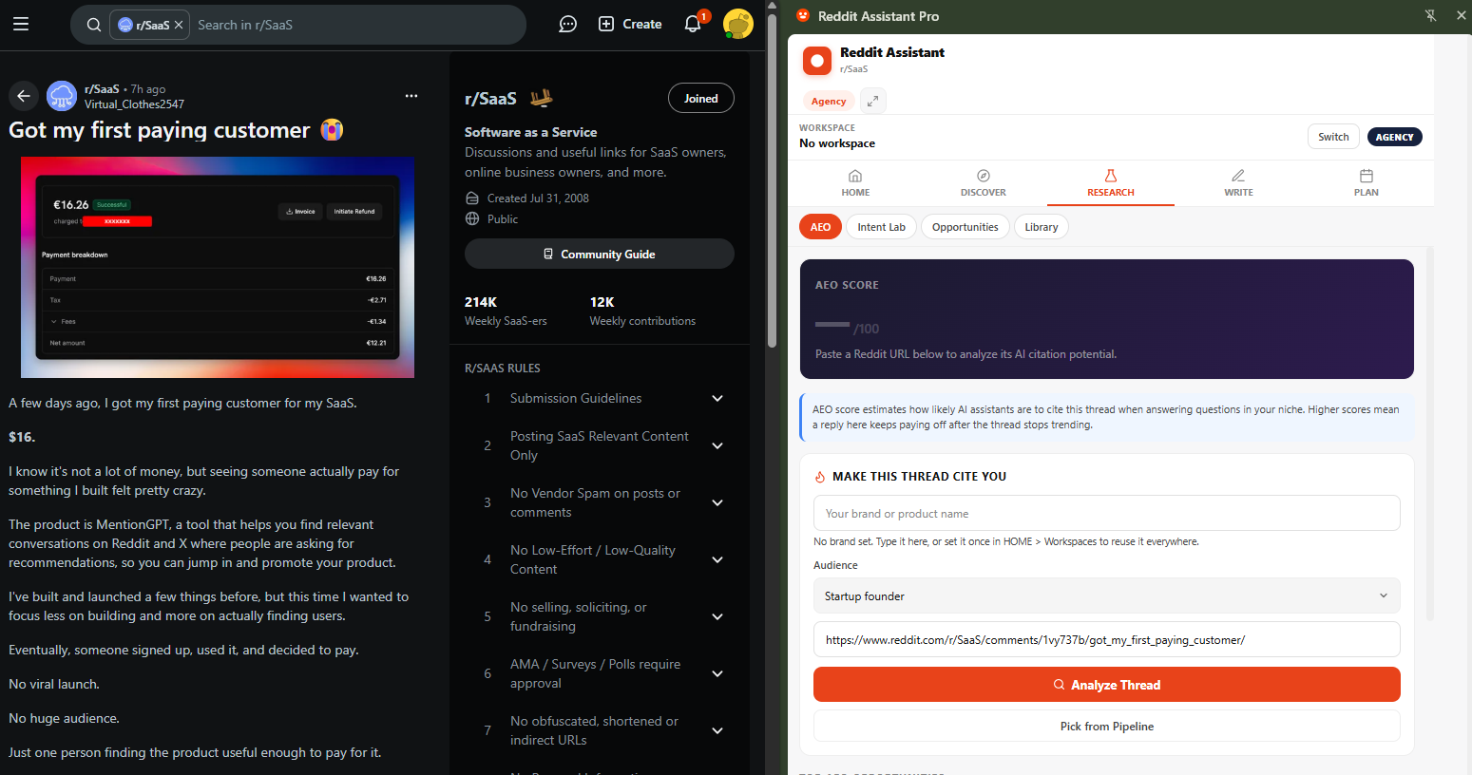This screenshot has width=1472, height=775.
Task: Open the post options three-dot menu
Action: [x=411, y=96]
